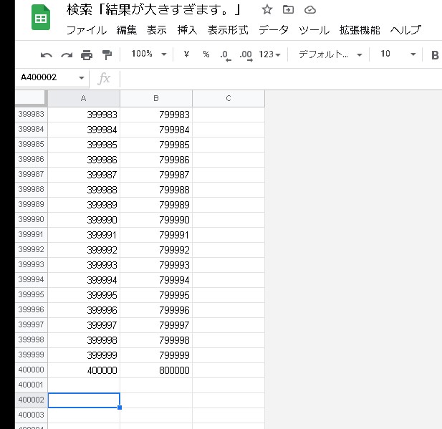The width and height of the screenshot is (442, 429).
Task: Increase decimal places button
Action: pyautogui.click(x=245, y=54)
